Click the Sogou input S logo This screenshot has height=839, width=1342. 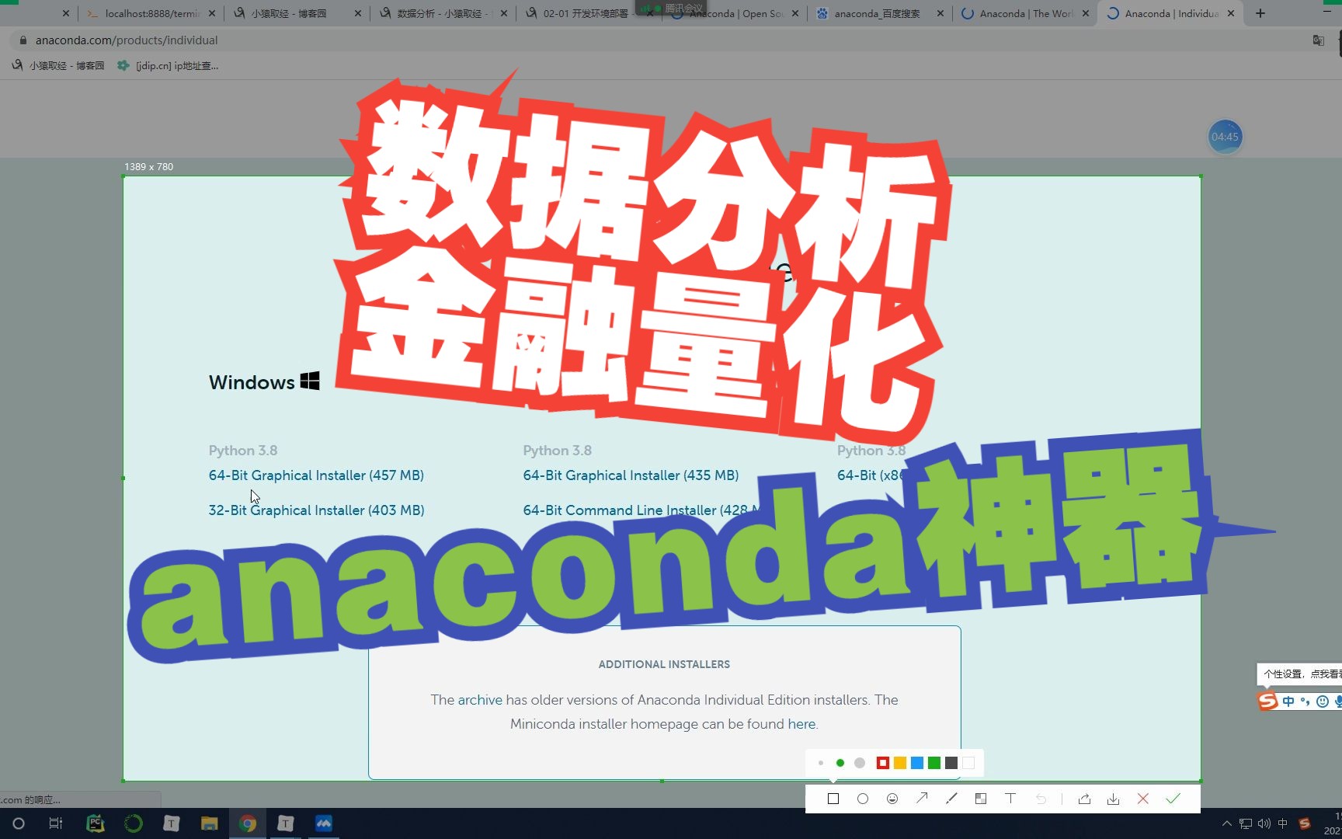[x=1267, y=701]
